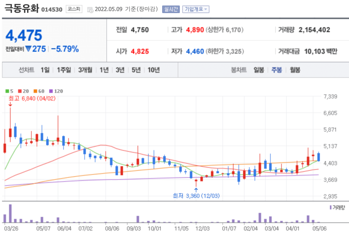
Task: Select the 3년 line chart tab
Action: coord(120,70)
